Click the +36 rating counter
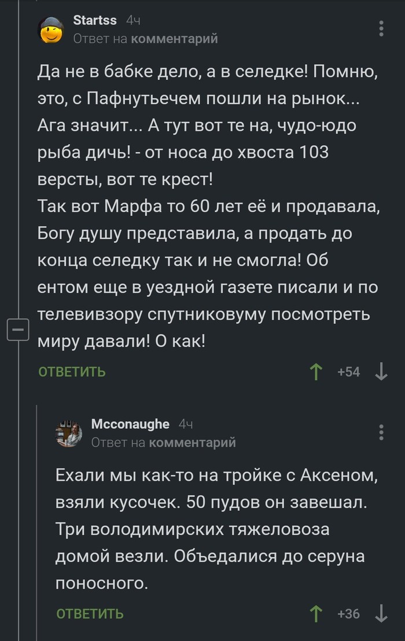The image size is (405, 641). 348,614
